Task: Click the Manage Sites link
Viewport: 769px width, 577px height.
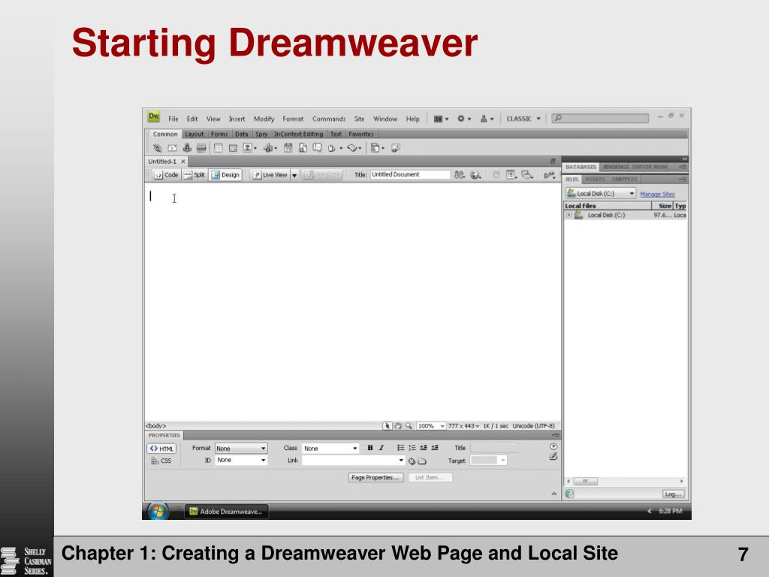Action: coord(657,195)
